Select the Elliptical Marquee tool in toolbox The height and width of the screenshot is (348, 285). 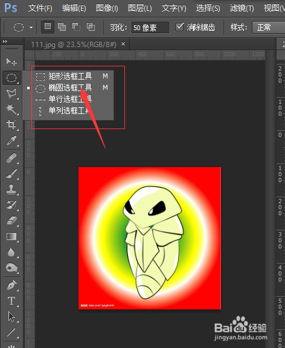coord(11,78)
